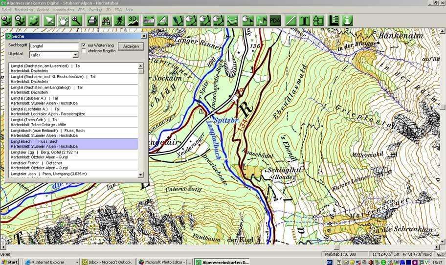Open search with the binoculars icon
The image size is (446, 265).
(106, 21)
